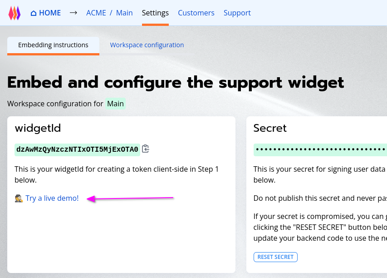The width and height of the screenshot is (387, 278).
Task: Go to the HOME page
Action: (45, 13)
